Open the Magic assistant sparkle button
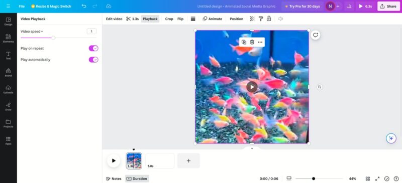402x183 pixels. (x=391, y=138)
